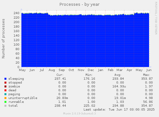Click the 'Min:' column header

coord(89,75)
